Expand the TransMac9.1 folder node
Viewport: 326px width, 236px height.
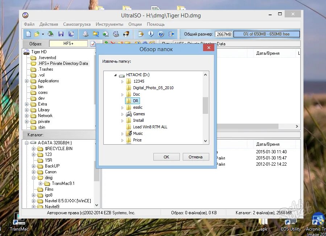point(41,183)
